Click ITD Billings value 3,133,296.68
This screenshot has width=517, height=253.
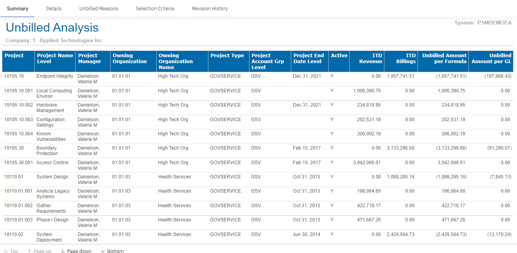pyautogui.click(x=401, y=148)
